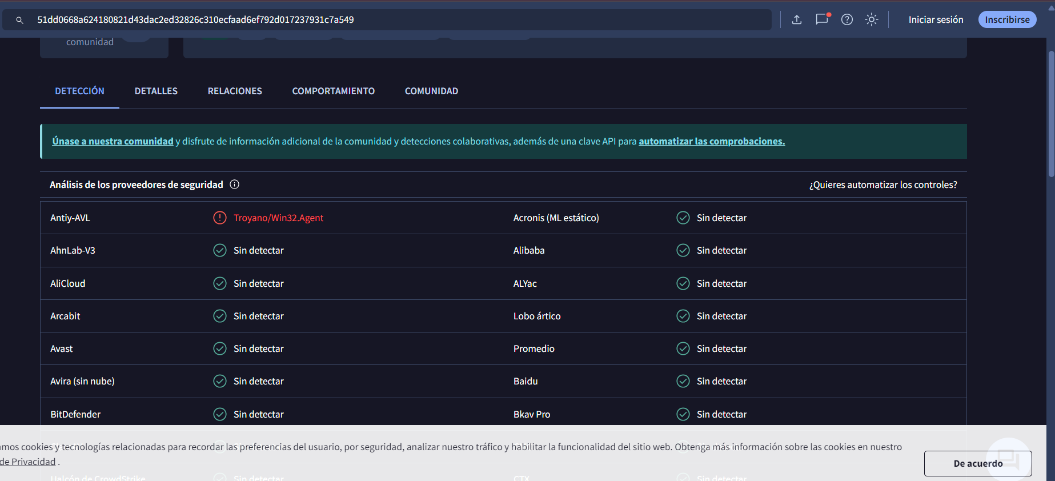The width and height of the screenshot is (1055, 481).
Task: Select the Bkav Pro vendor name
Action: 532,414
